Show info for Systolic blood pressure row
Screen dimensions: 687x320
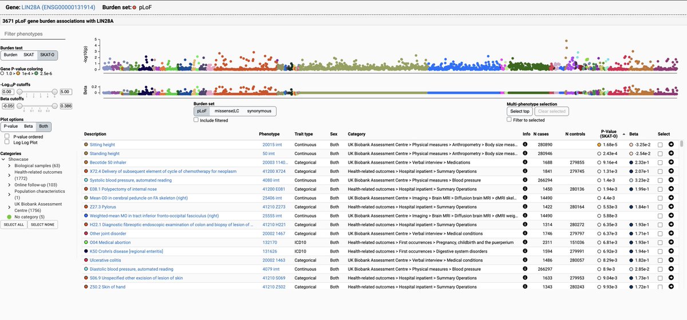525,180
